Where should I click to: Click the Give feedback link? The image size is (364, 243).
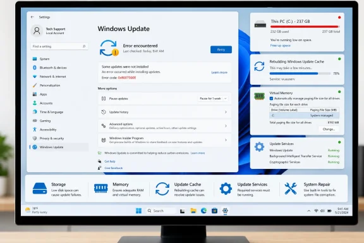point(114,168)
